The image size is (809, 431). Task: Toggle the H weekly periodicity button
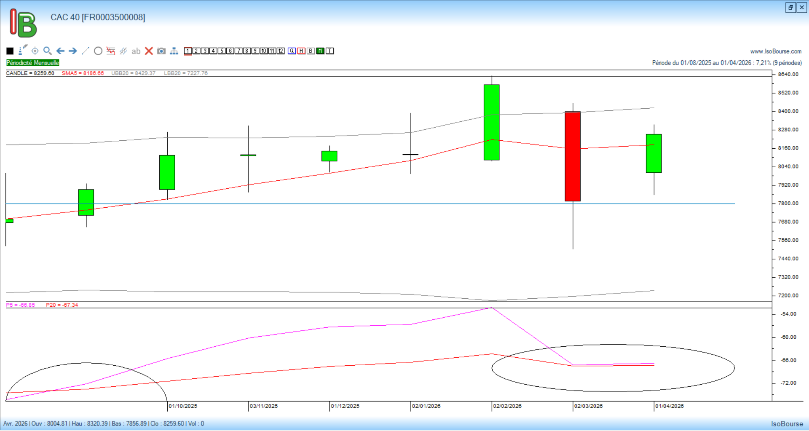point(301,51)
